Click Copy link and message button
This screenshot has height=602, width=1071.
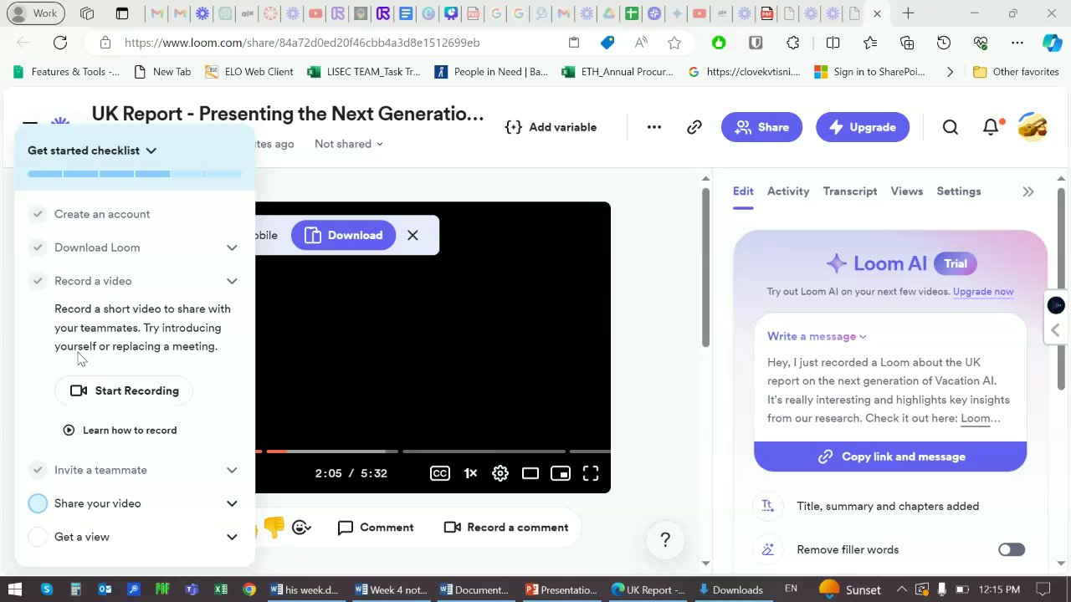(890, 457)
